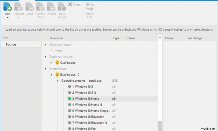Click the Create ISO toolbar icon
This screenshot has height=131, width=218.
click(x=40, y=6)
